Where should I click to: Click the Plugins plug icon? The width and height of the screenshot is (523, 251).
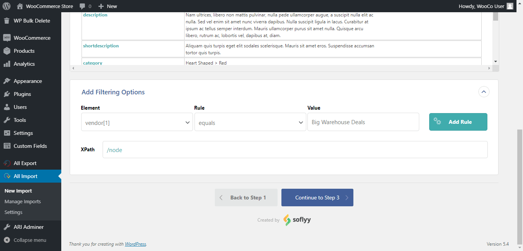7,94
